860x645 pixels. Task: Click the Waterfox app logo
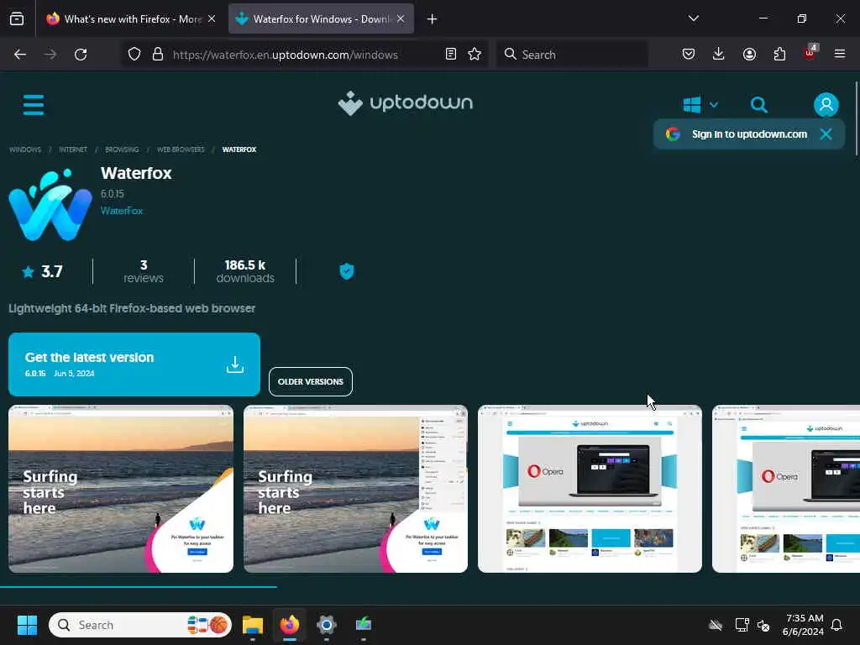tap(50, 205)
